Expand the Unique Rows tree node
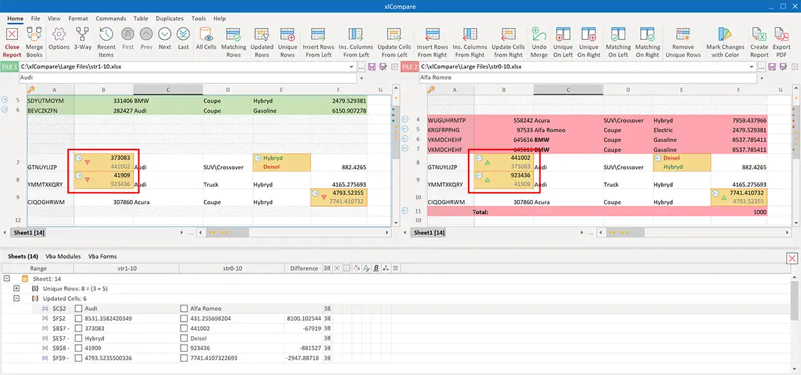The image size is (801, 375). 17,288
